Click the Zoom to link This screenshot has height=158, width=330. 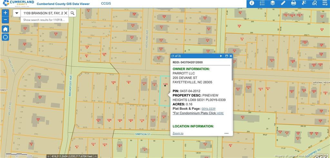point(178,133)
